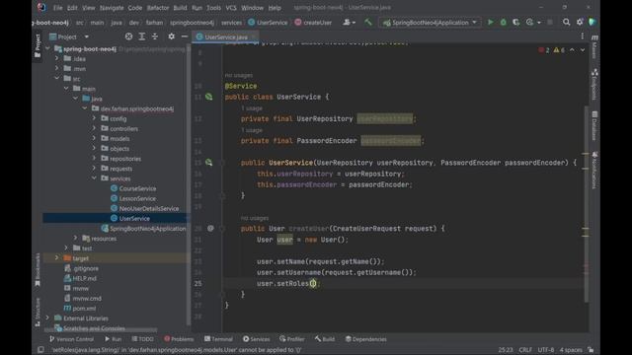Open the Maven tool window on the right edge
The width and height of the screenshot is (632, 355).
point(594,46)
